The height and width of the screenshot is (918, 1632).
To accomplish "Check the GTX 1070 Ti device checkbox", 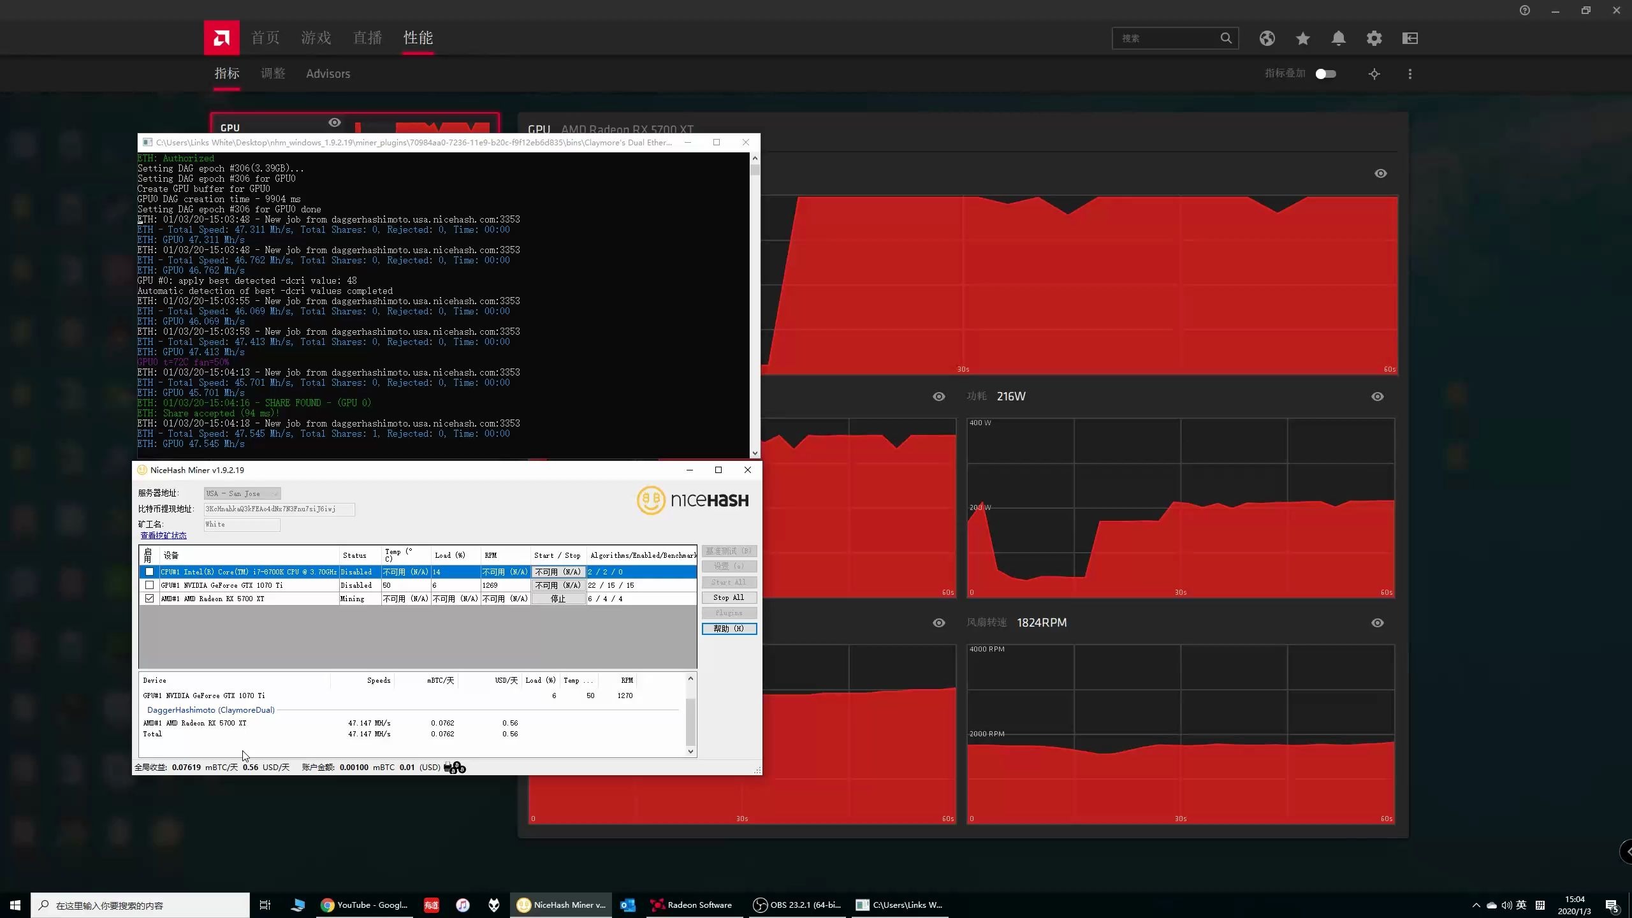I will [149, 585].
